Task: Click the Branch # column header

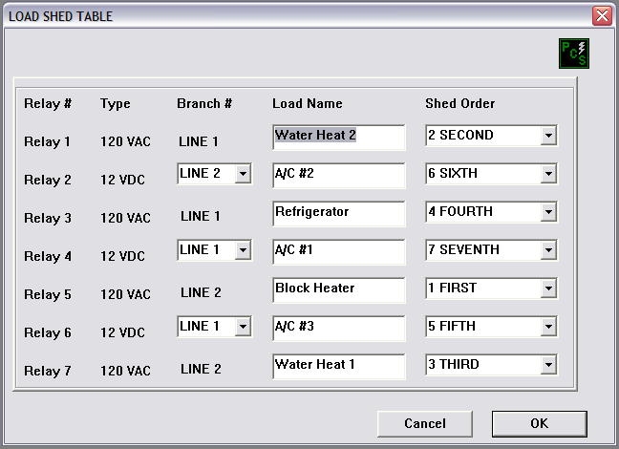Action: point(204,103)
